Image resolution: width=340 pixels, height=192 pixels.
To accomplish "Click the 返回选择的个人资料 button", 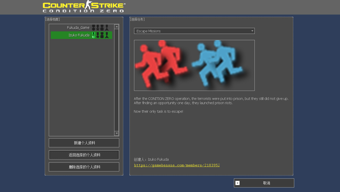I will pos(84,155).
